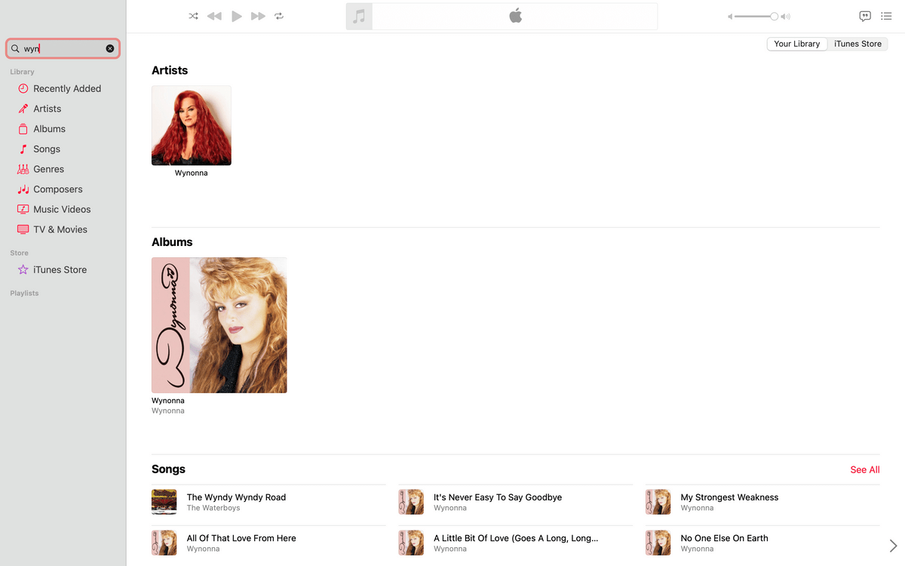Click inside the search field
The width and height of the screenshot is (905, 566).
coord(63,48)
